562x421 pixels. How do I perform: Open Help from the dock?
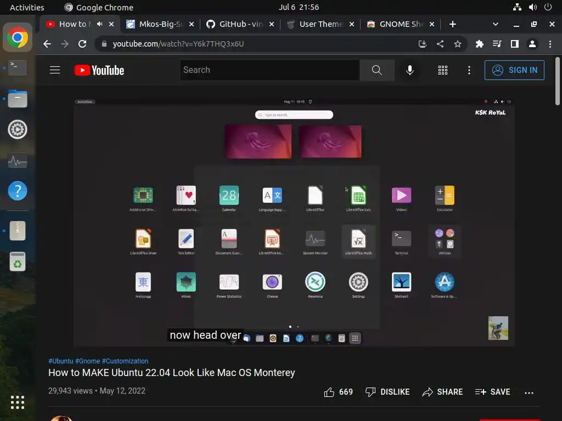[18, 191]
